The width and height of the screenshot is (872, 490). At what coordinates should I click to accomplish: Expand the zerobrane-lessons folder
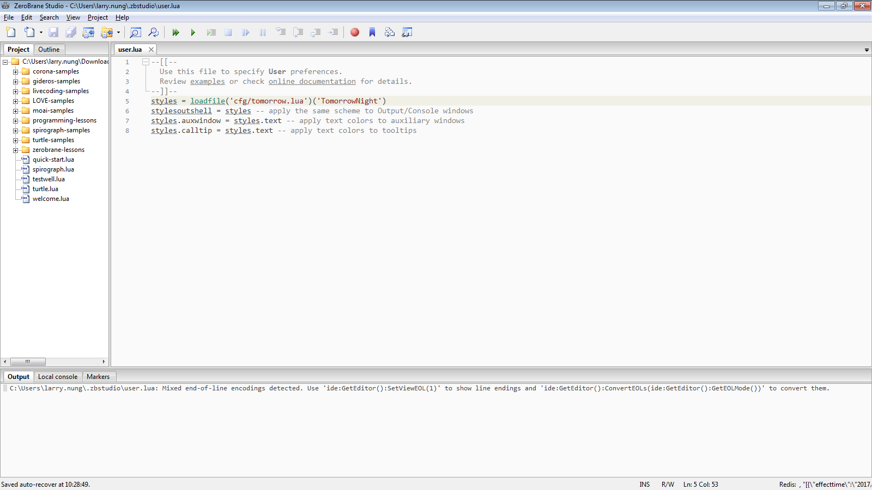[x=16, y=150]
